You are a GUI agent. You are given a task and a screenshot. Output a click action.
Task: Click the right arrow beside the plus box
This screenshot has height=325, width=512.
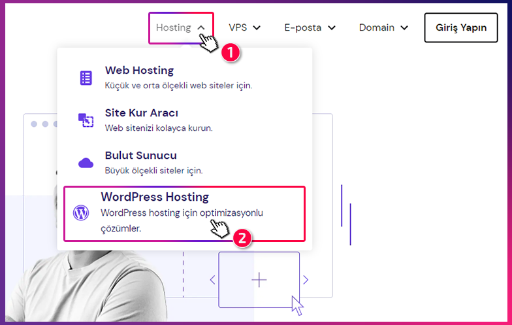(306, 280)
